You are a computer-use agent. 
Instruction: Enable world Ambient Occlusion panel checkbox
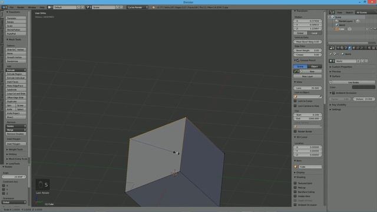pos(333,93)
